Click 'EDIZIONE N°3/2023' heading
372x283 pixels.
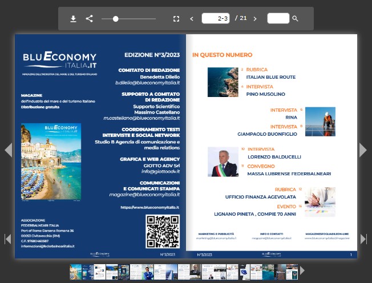pos(152,55)
